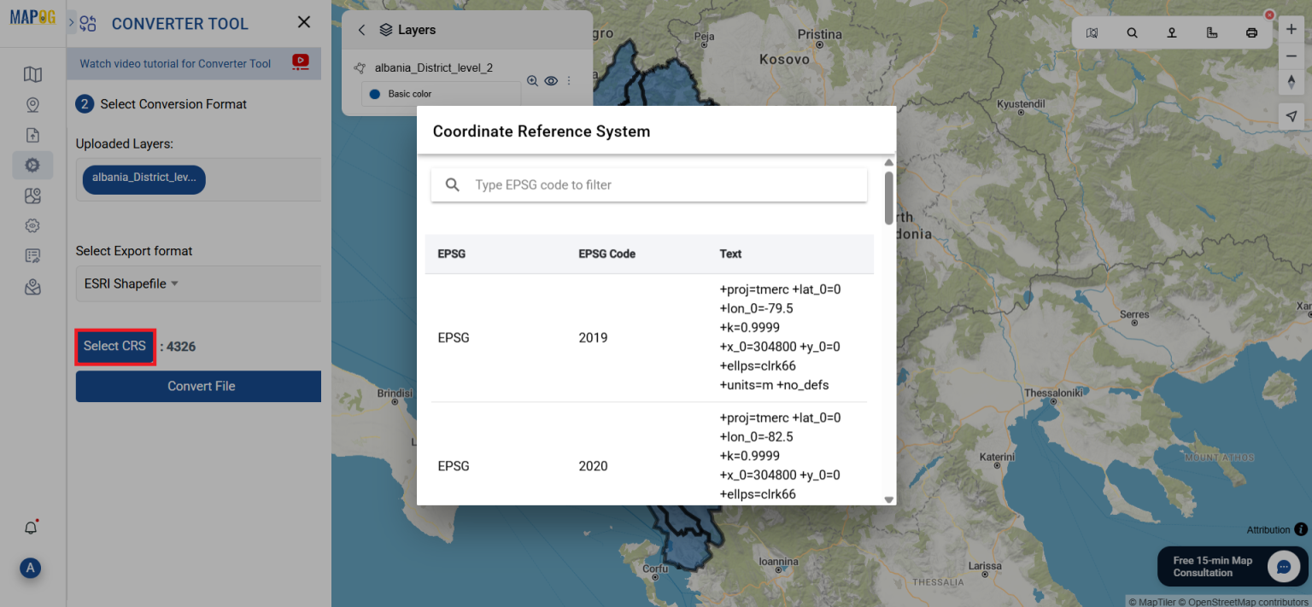Click the location marker tool on map toolbar

click(x=1171, y=32)
